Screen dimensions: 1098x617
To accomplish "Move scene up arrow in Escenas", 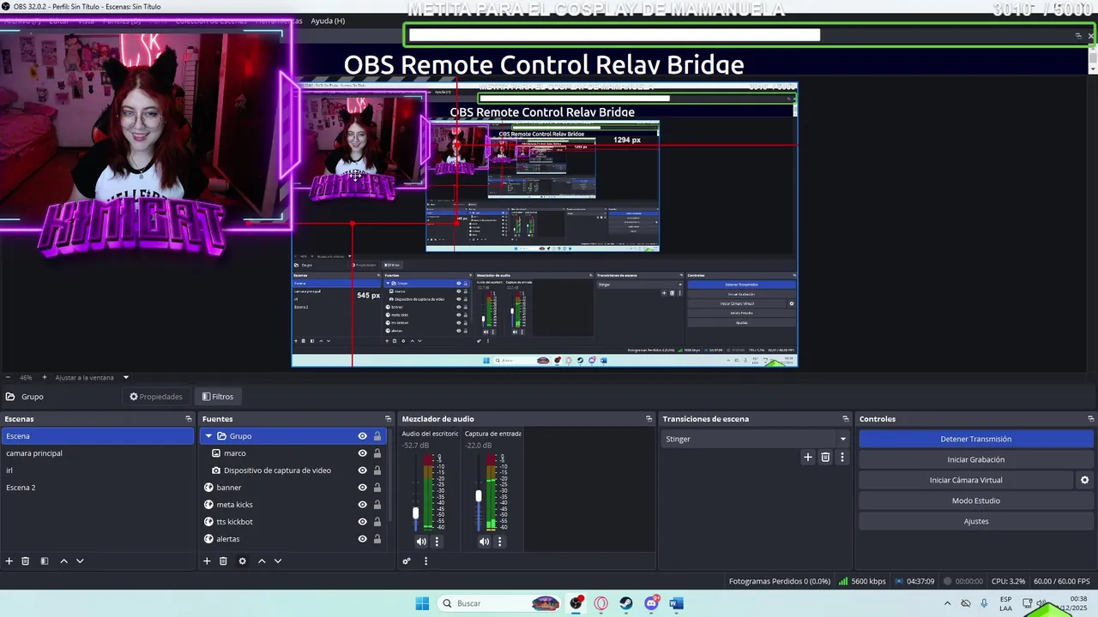I will coord(63,561).
